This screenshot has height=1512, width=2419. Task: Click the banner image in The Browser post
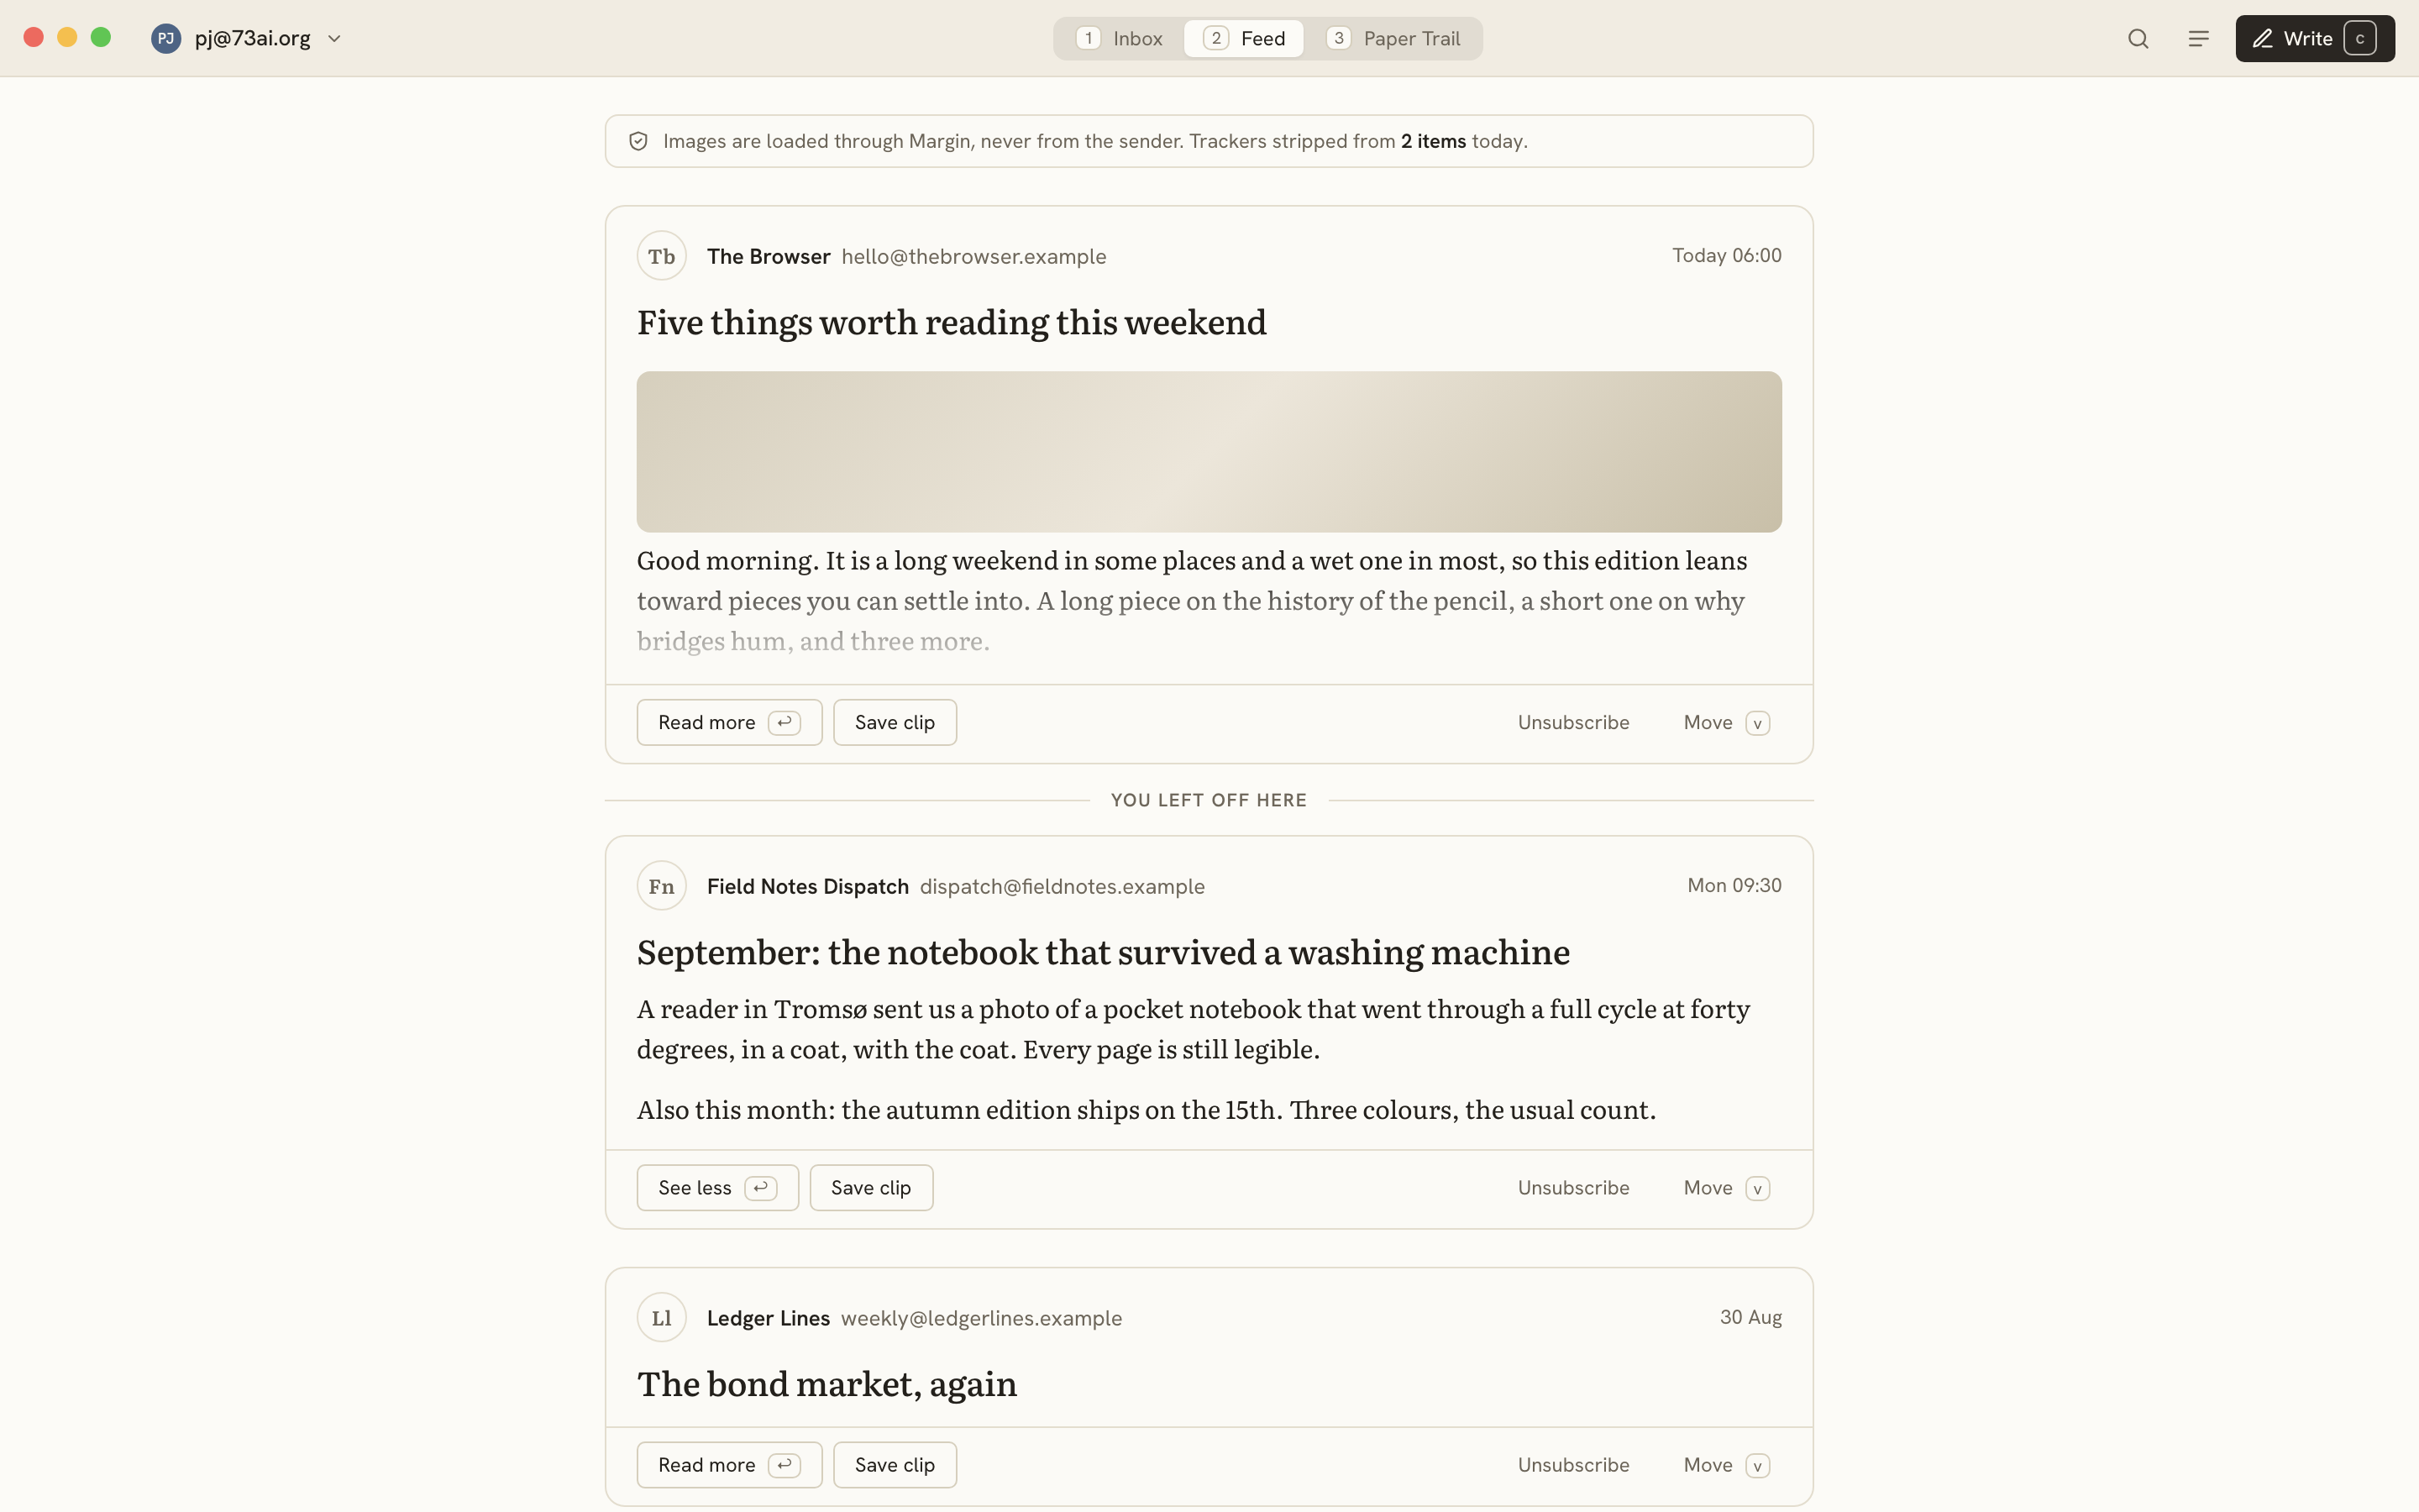(x=1209, y=452)
